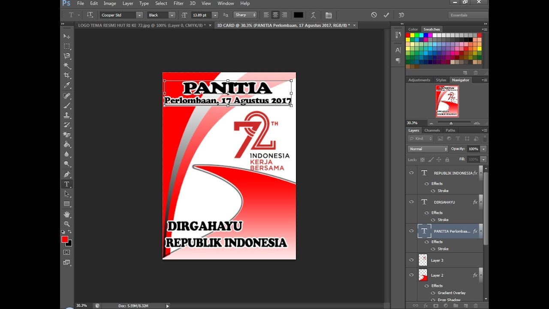Open the layer Opacity dropdown arrow
The width and height of the screenshot is (549, 309).
483,149
